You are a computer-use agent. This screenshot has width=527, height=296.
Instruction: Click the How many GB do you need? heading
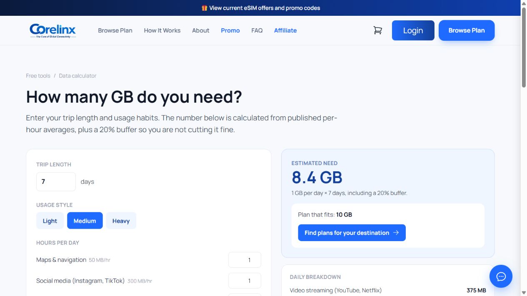click(x=134, y=96)
